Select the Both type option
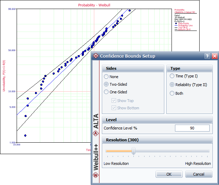 click(172, 93)
